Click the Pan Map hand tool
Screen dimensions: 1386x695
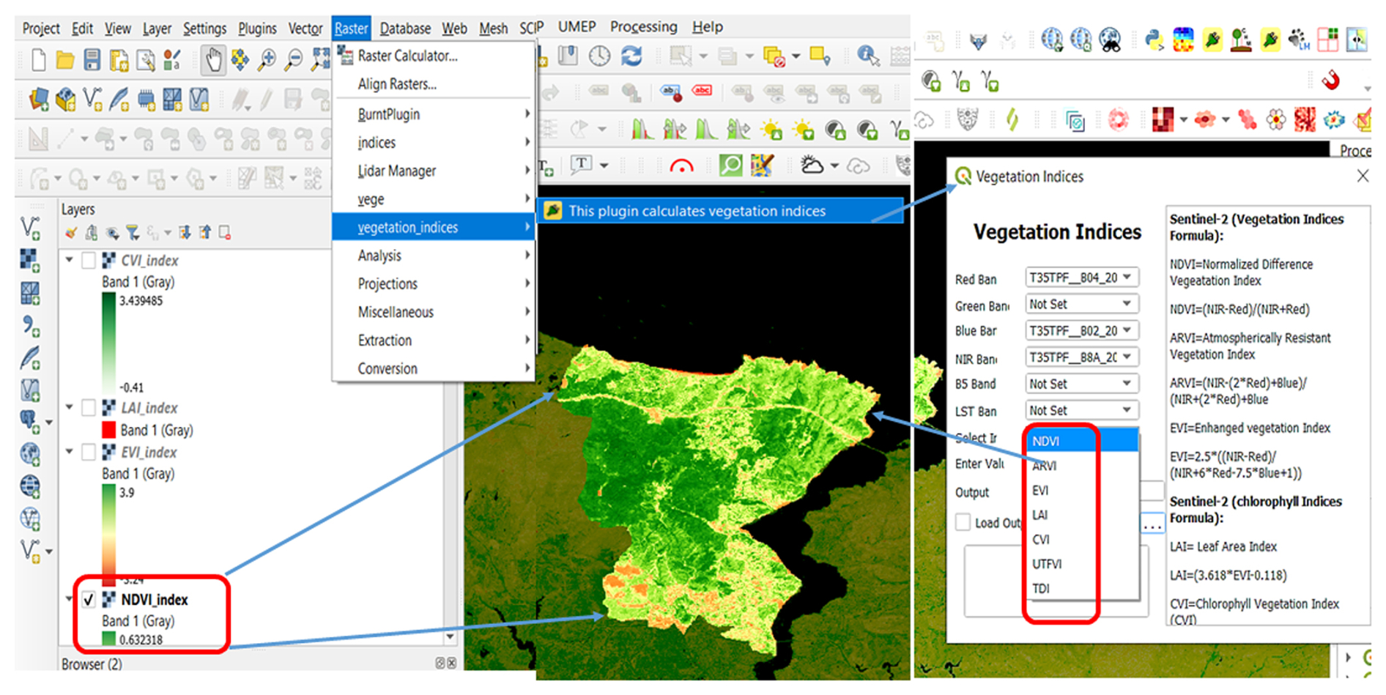212,59
